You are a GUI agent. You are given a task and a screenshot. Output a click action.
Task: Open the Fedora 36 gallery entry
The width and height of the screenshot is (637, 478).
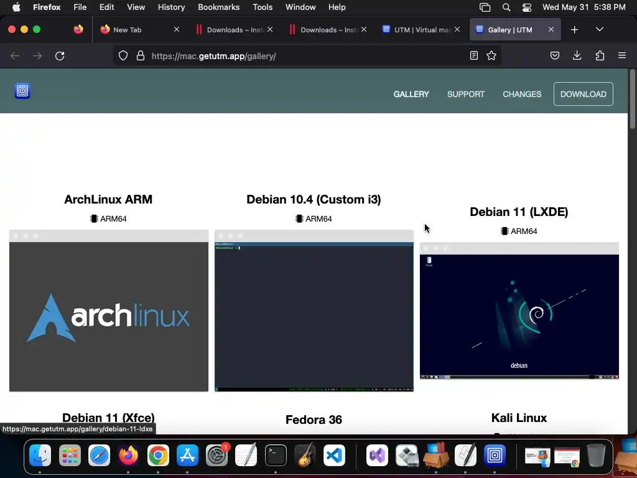coord(314,419)
